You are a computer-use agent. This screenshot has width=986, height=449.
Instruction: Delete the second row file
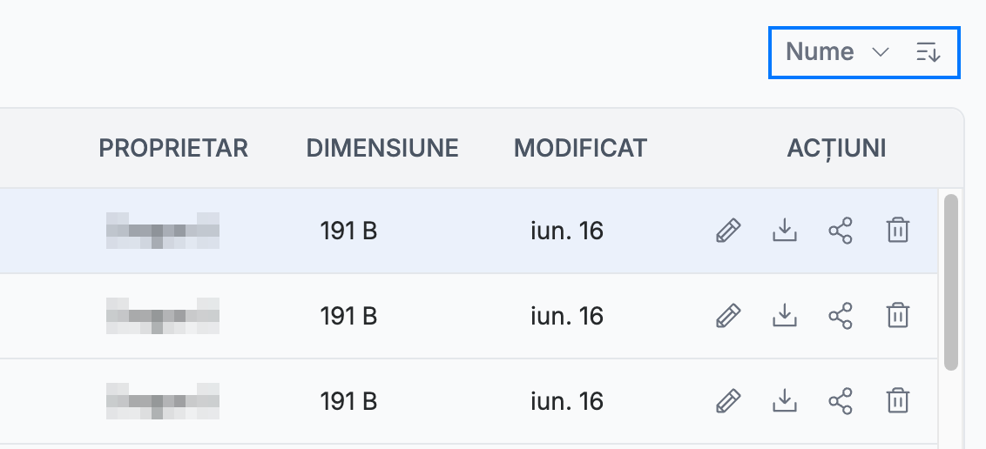tap(897, 315)
